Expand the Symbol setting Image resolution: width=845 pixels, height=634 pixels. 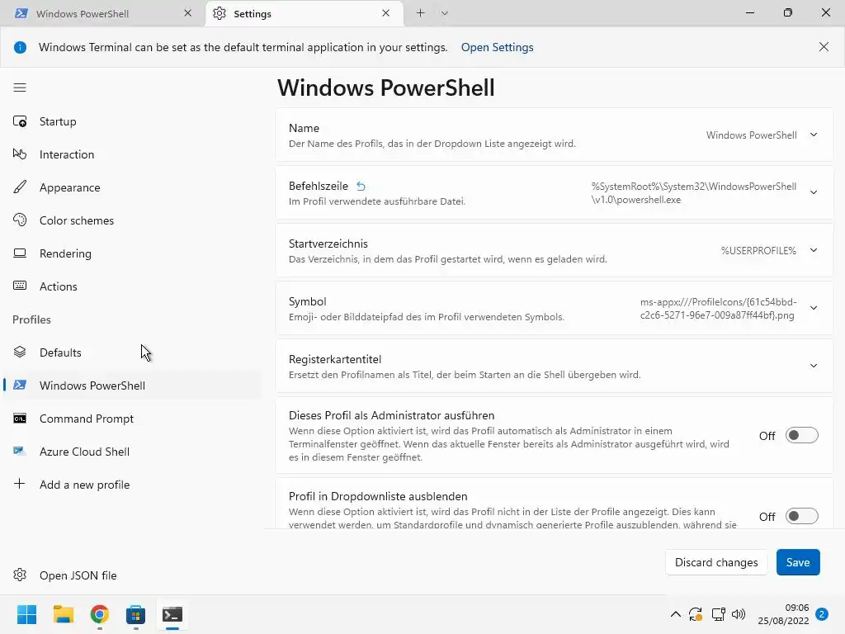(814, 308)
